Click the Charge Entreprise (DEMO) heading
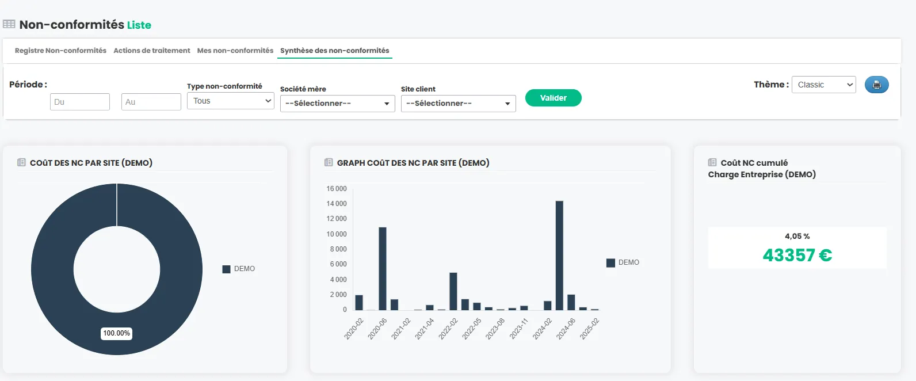Image resolution: width=916 pixels, height=381 pixels. tap(762, 174)
